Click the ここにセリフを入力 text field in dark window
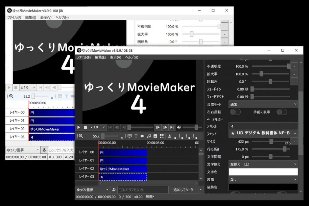The image size is (309, 206). click(x=142, y=190)
